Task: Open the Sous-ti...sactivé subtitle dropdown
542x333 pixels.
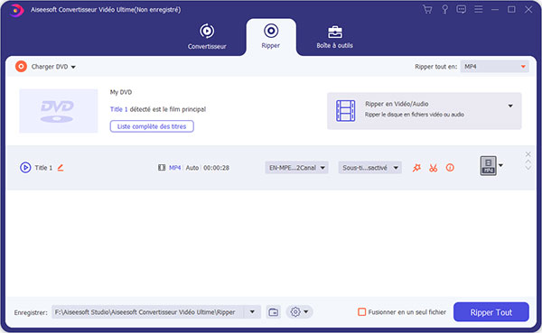Action: (369, 168)
